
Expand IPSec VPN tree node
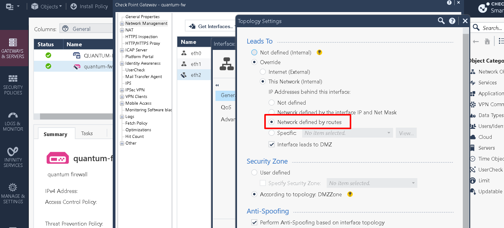click(122, 90)
